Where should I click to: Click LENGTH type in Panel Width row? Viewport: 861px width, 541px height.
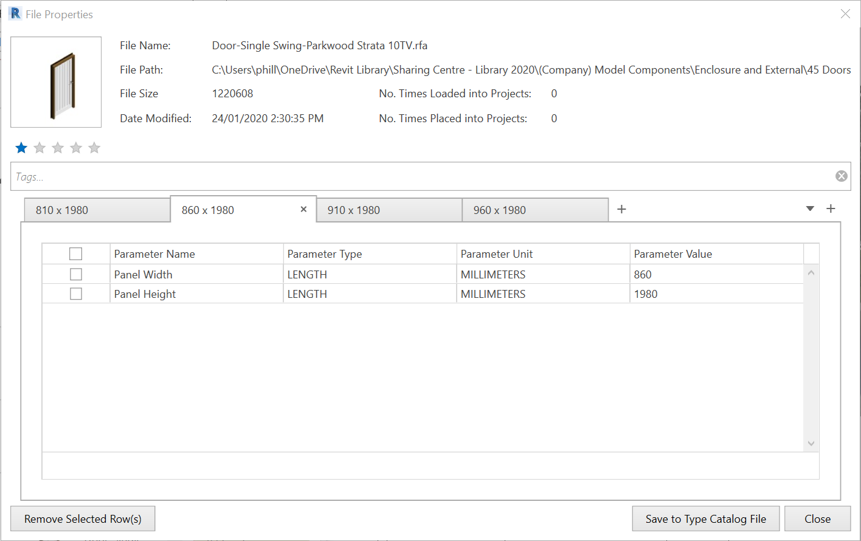click(x=370, y=274)
